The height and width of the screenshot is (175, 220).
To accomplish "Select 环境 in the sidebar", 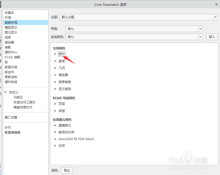I will (8, 18).
